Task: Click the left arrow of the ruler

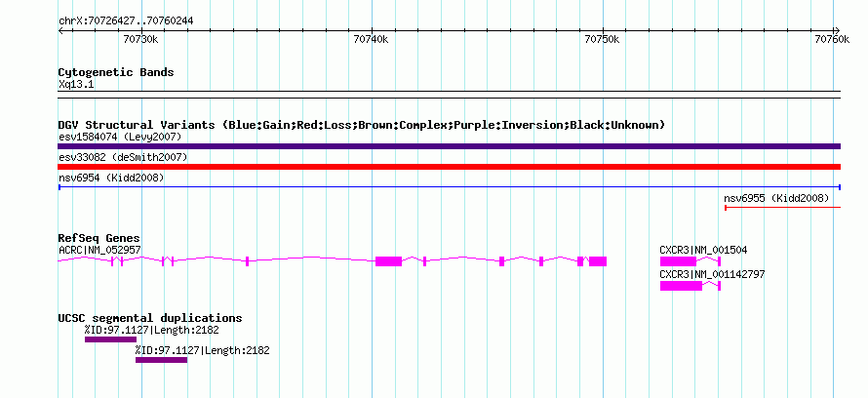Action: click(x=60, y=30)
